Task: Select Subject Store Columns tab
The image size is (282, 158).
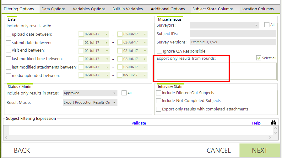Action: coord(213,9)
